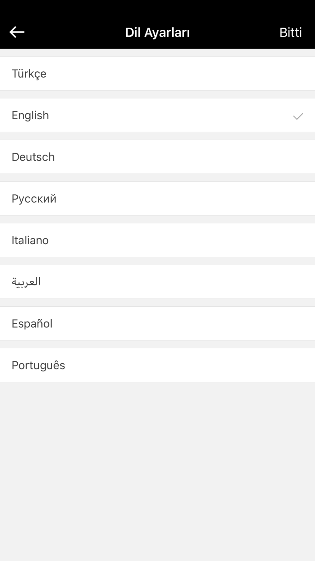Tap the checkmark beside English
Screen dimensions: 315x561
[x=298, y=116]
